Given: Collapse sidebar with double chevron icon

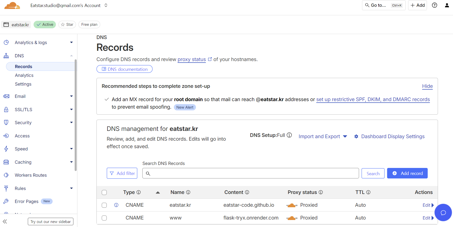Looking at the screenshot, I should (x=5, y=221).
